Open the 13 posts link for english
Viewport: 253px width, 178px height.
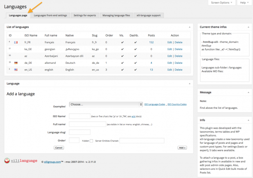pyautogui.click(x=151, y=70)
